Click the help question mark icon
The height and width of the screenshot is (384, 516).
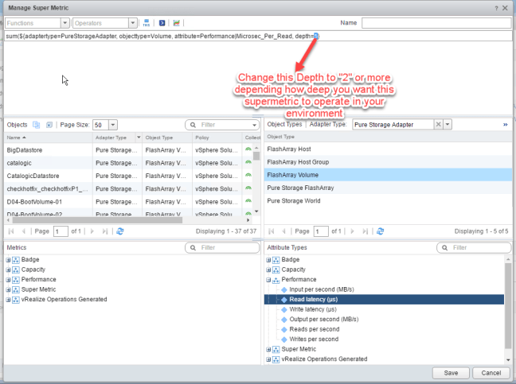494,7
